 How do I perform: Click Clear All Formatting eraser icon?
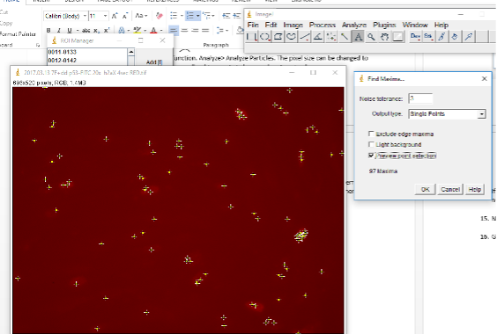(x=159, y=16)
